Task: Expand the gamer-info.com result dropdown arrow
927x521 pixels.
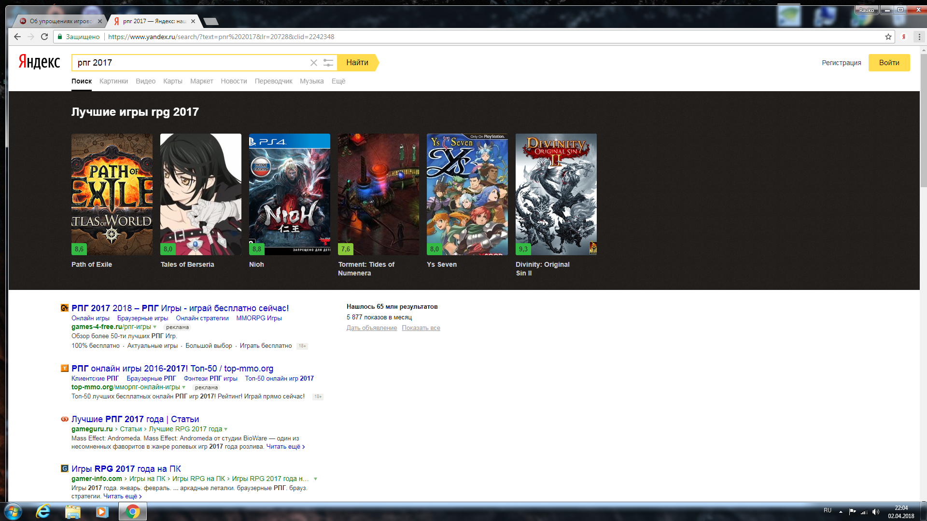Action: [x=315, y=479]
